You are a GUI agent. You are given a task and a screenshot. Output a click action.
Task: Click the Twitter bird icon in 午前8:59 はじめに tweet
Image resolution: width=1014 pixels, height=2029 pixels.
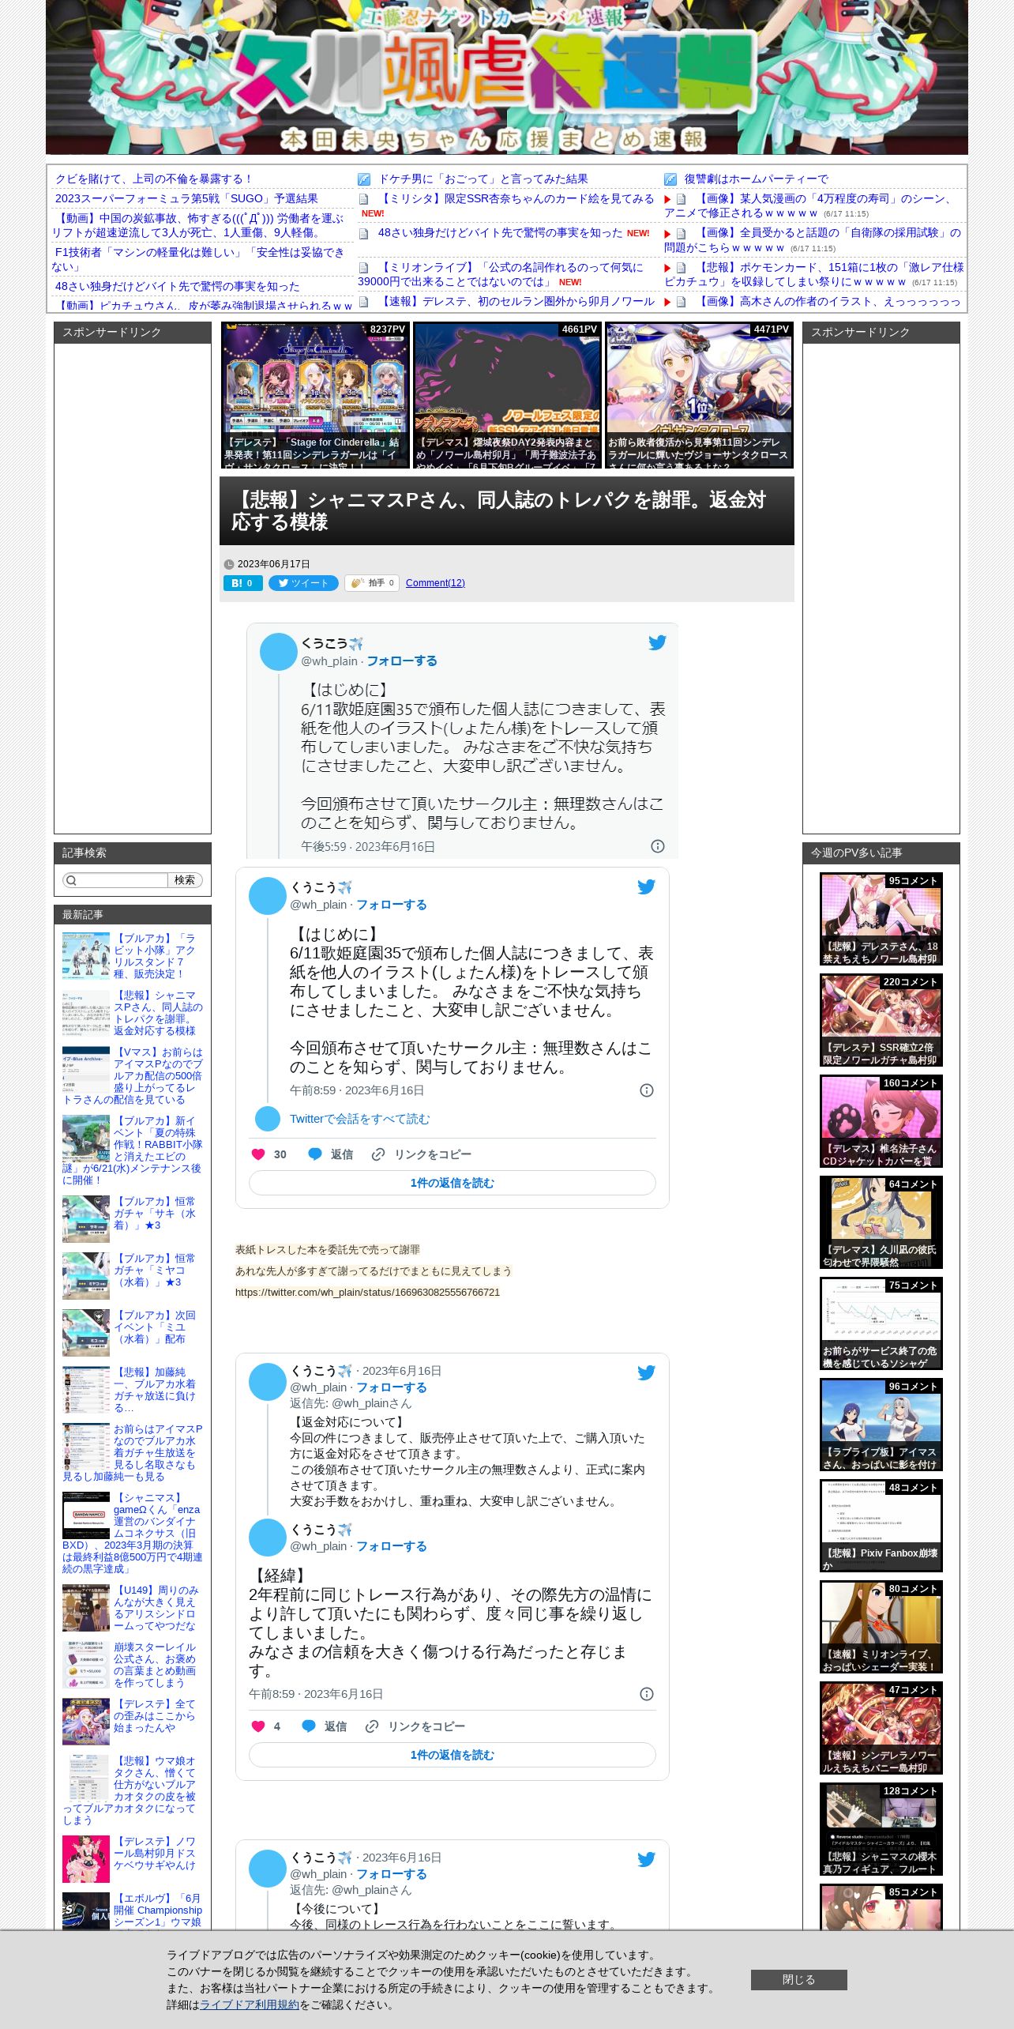646,887
